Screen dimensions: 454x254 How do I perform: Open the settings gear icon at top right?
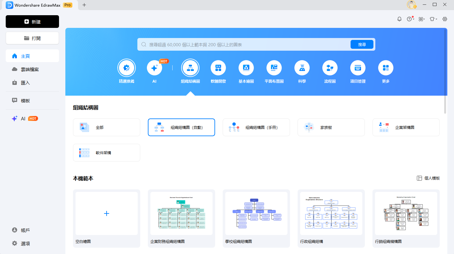tap(445, 19)
